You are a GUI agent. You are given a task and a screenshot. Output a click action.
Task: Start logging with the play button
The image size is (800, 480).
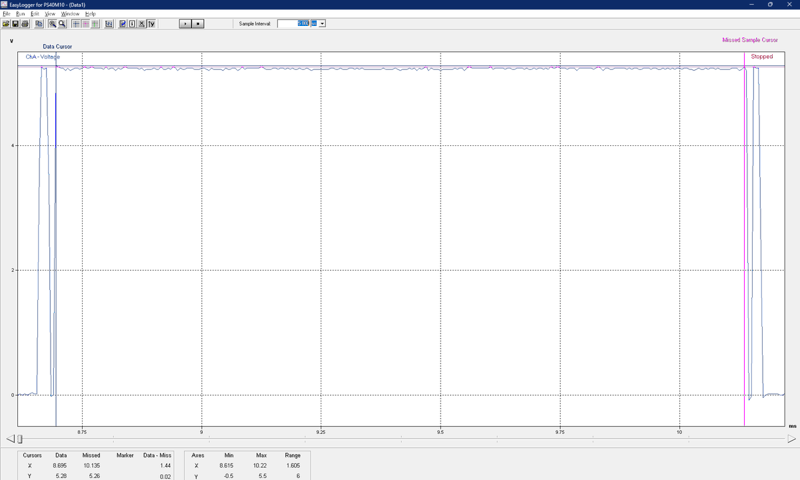[186, 23]
